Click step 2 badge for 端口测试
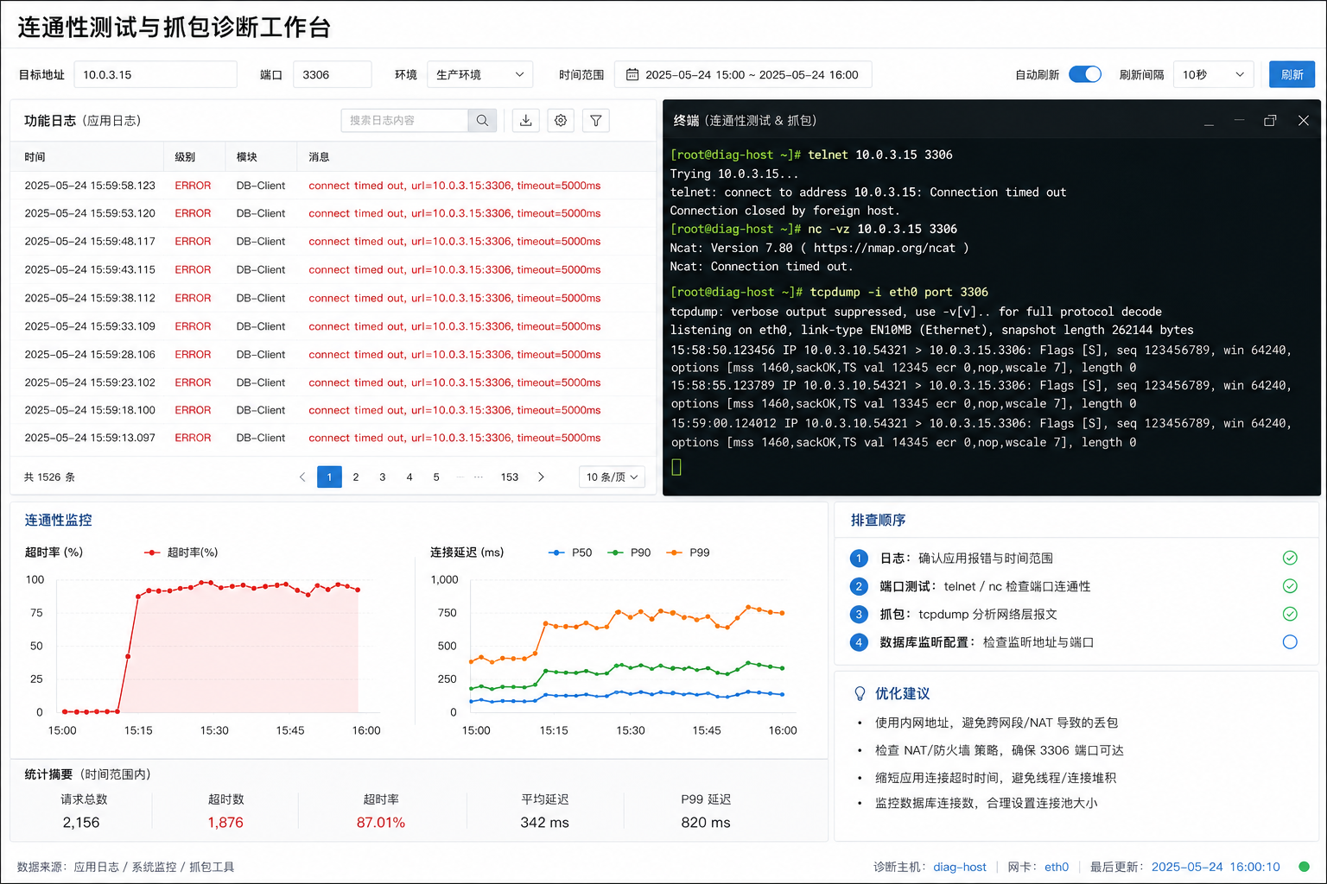Screen dimensions: 1327x884 point(859,586)
